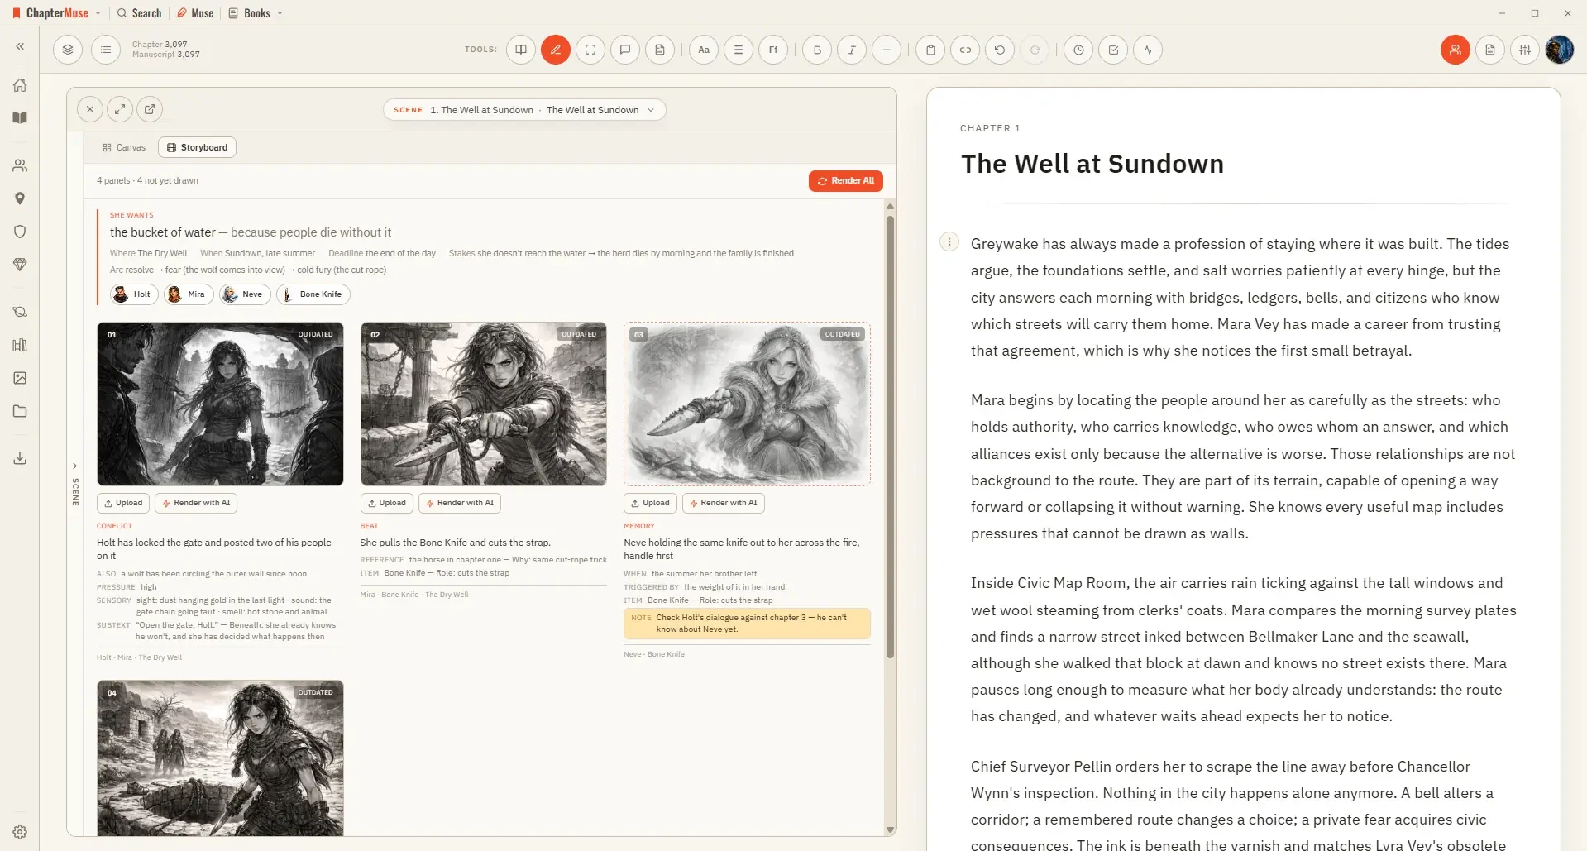Click the activity pulse tool
This screenshot has height=851, width=1587.
[x=1148, y=50]
